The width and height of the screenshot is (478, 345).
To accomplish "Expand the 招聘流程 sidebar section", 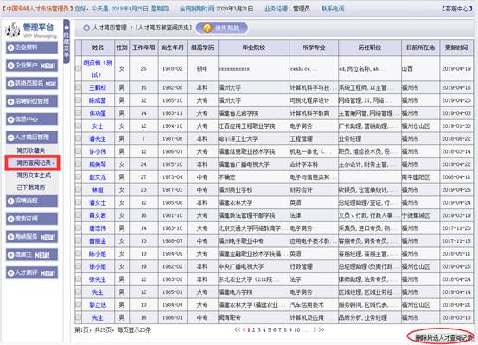I will click(x=32, y=201).
